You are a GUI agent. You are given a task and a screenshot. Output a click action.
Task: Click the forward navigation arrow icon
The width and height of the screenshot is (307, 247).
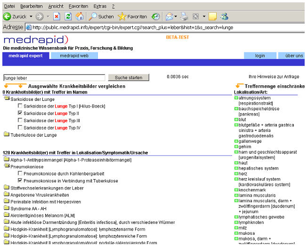point(40,16)
